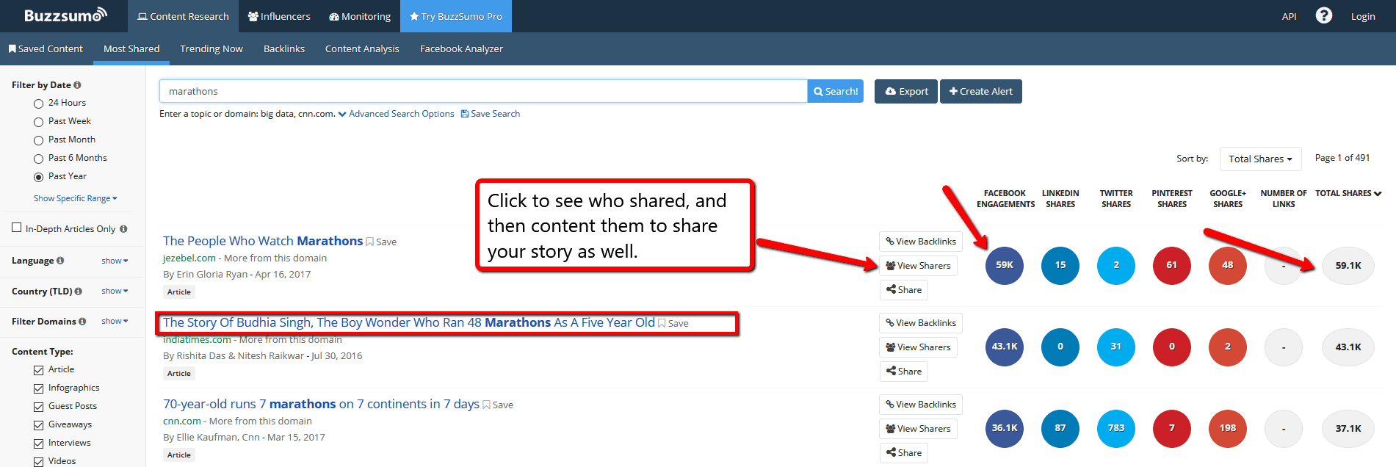Select the Past 6 Months date filter
The height and width of the screenshot is (467, 1396).
tap(38, 159)
